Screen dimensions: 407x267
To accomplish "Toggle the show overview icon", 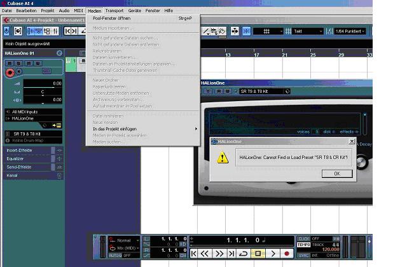I will click(47, 31).
